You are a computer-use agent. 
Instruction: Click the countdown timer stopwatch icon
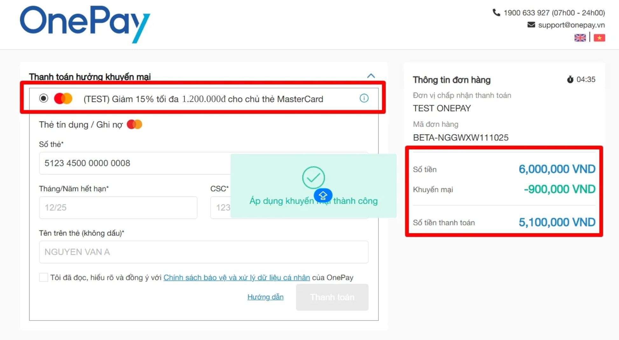[570, 79]
